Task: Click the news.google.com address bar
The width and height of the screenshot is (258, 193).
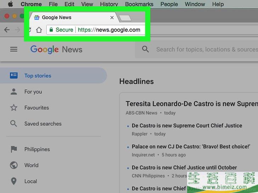Action: click(x=96, y=30)
